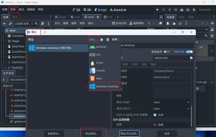216x137 pixels.
Task: Choose Windows Desktop from add preset list
Action: (x=105, y=86)
